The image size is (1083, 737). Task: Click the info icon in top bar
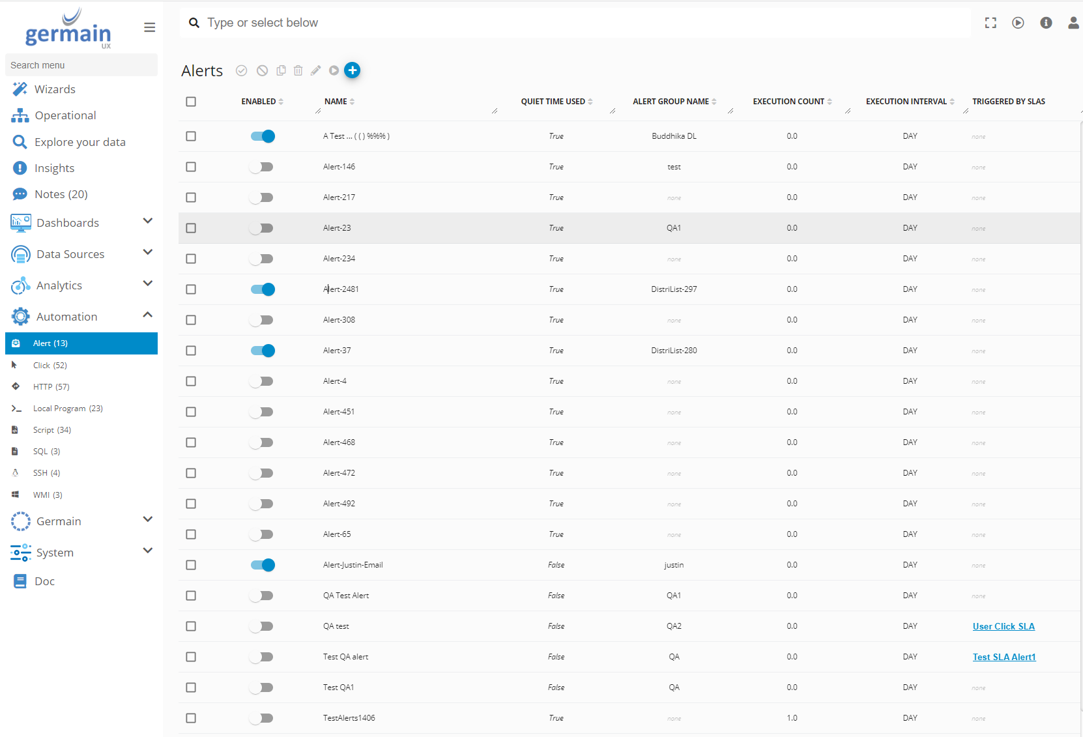tap(1046, 23)
